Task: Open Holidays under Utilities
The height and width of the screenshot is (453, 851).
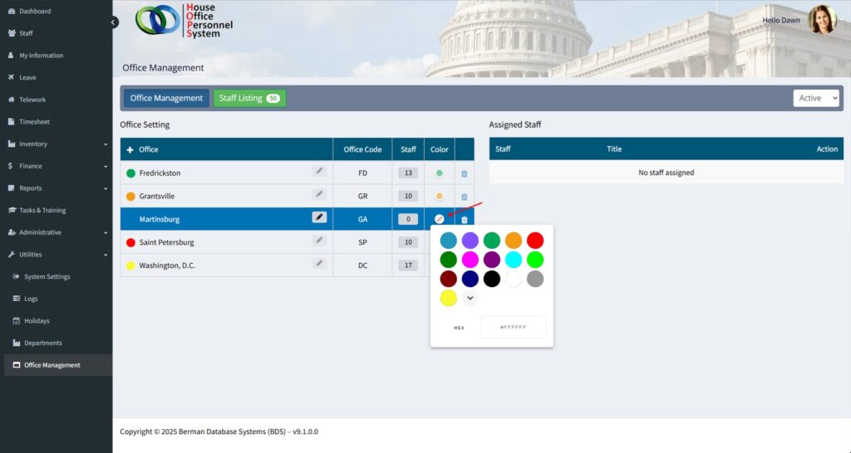Action: [37, 321]
